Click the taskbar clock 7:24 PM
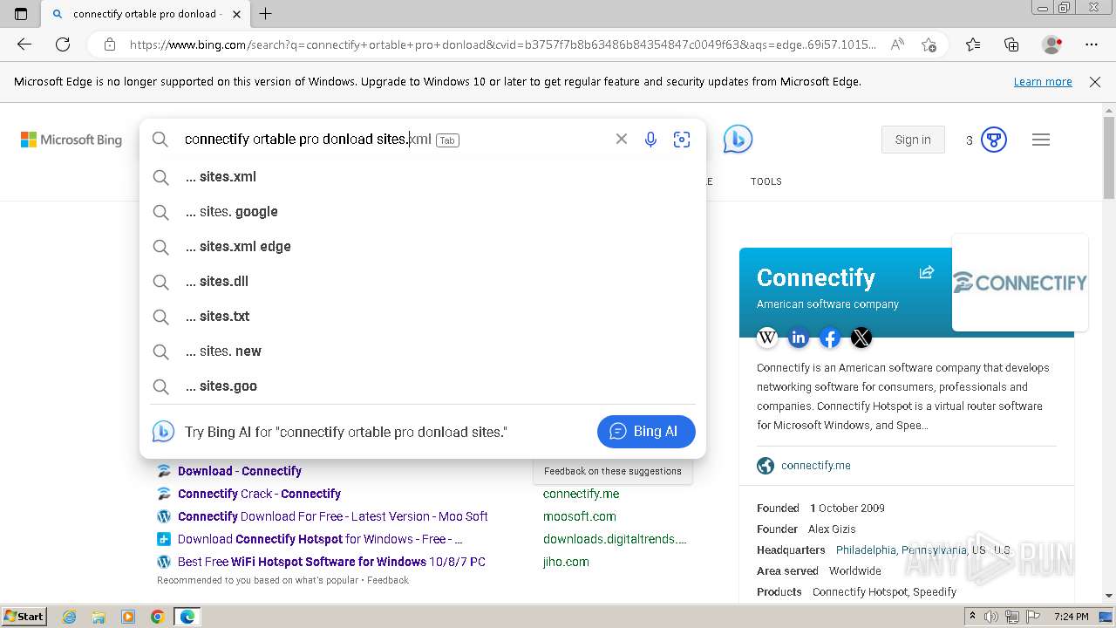 1071,617
